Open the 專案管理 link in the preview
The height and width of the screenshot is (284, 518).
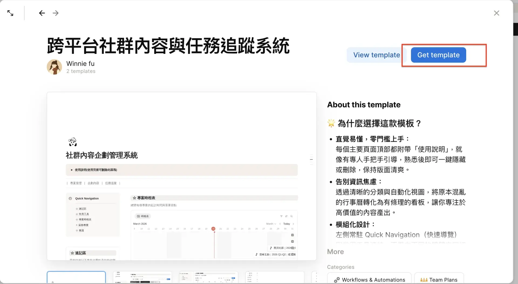76,183
